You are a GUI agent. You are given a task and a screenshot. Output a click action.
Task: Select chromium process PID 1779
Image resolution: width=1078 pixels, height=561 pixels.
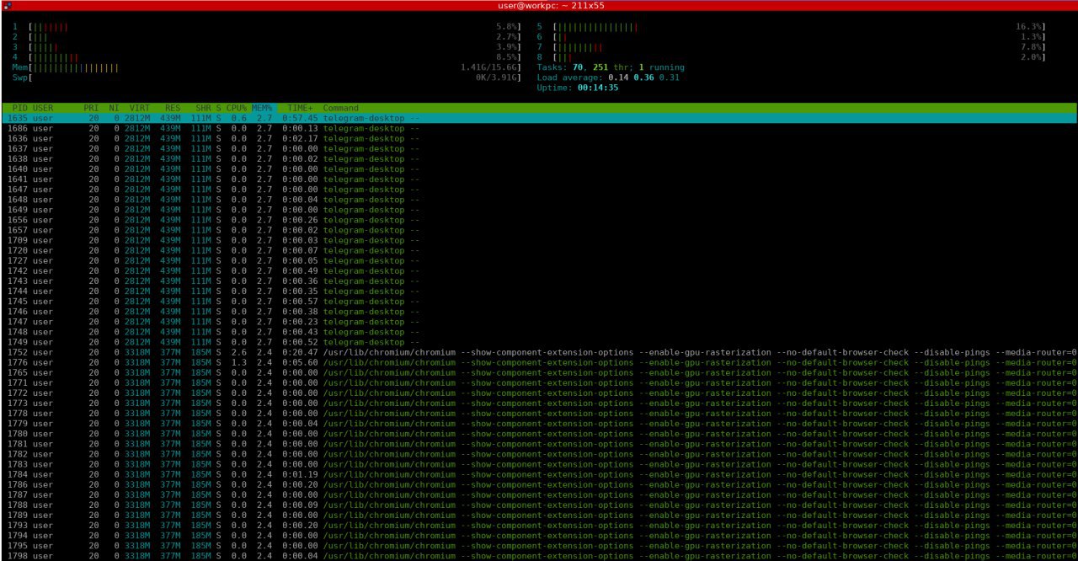tap(539, 423)
